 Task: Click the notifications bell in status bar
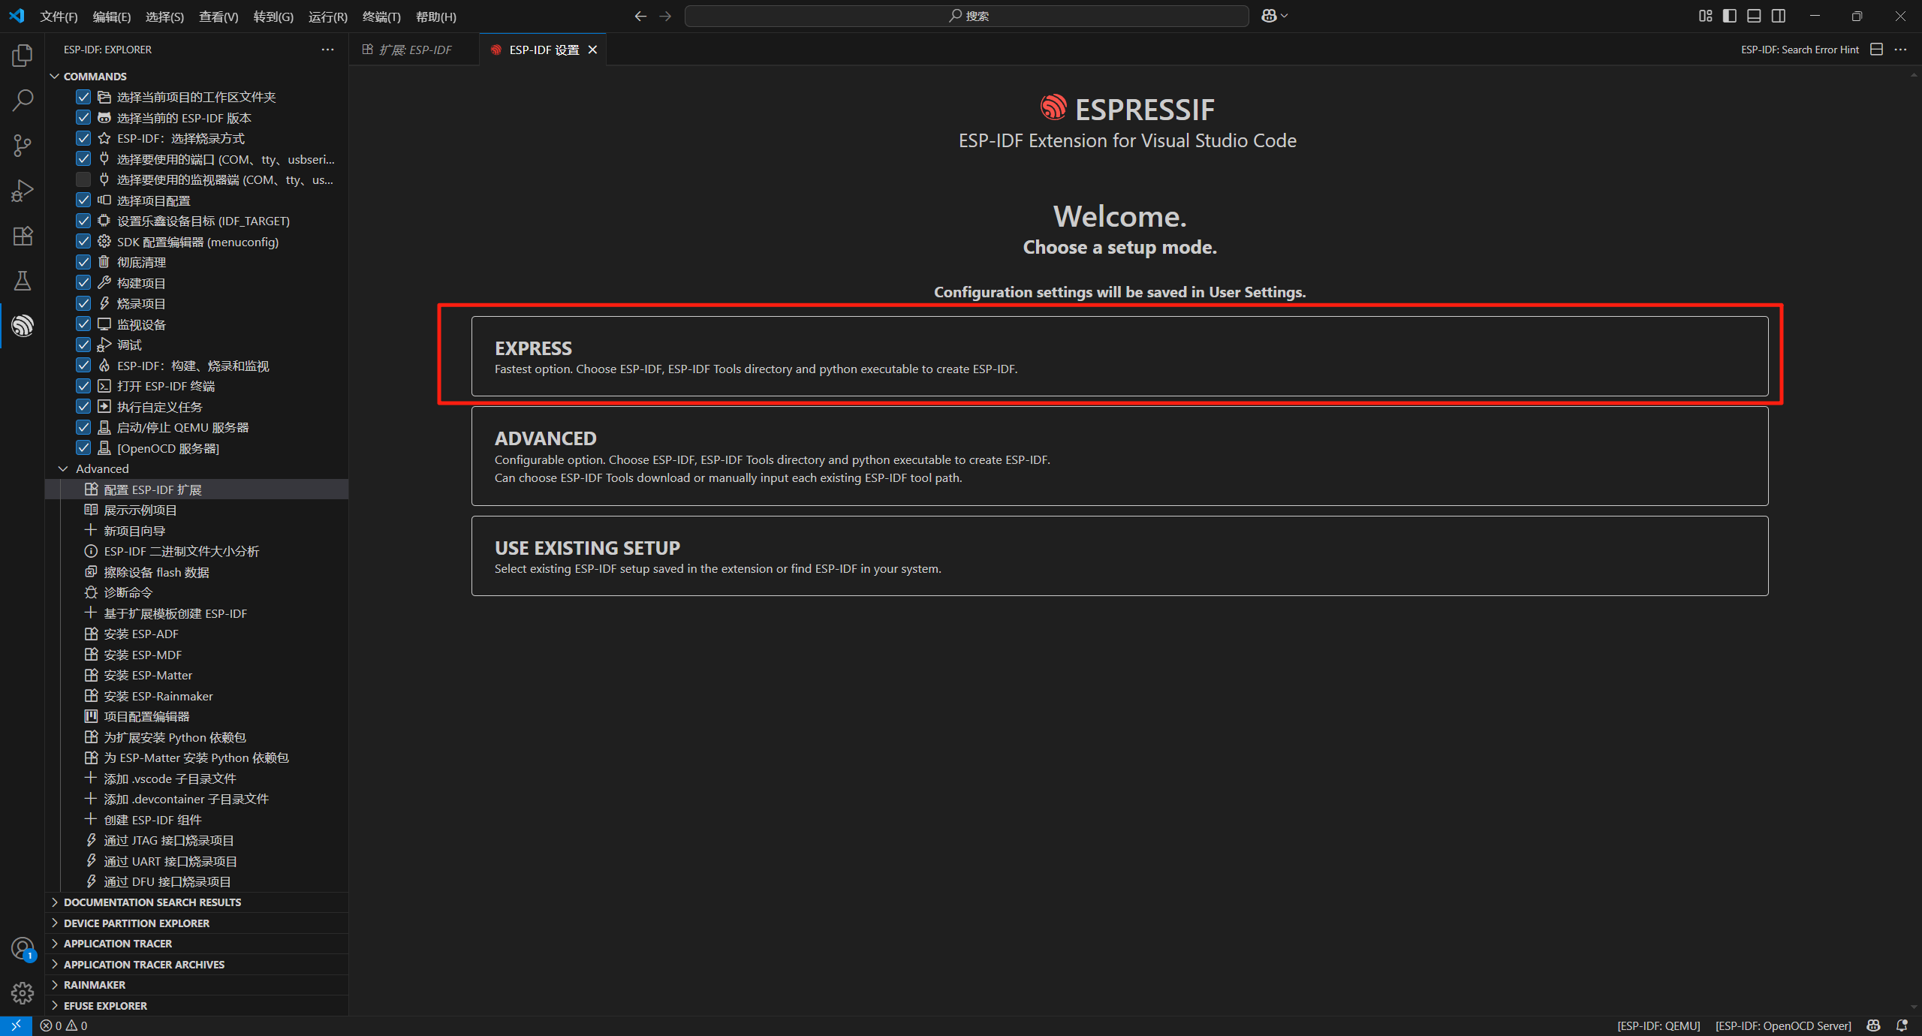coord(1902,1025)
